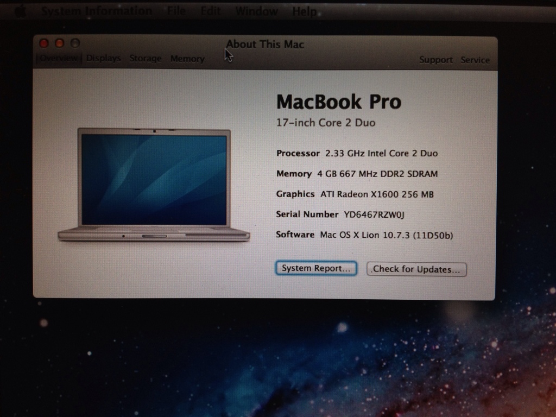Screen dimensions: 556x417
Task: Open the Edit menu
Action: pos(211,11)
